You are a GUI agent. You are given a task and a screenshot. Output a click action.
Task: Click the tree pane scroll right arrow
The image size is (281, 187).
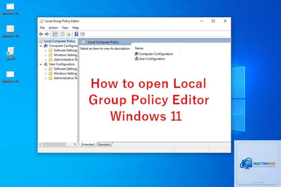click(75, 144)
